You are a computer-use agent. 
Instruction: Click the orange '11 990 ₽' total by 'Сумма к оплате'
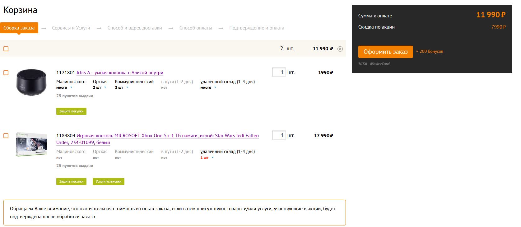491,15
